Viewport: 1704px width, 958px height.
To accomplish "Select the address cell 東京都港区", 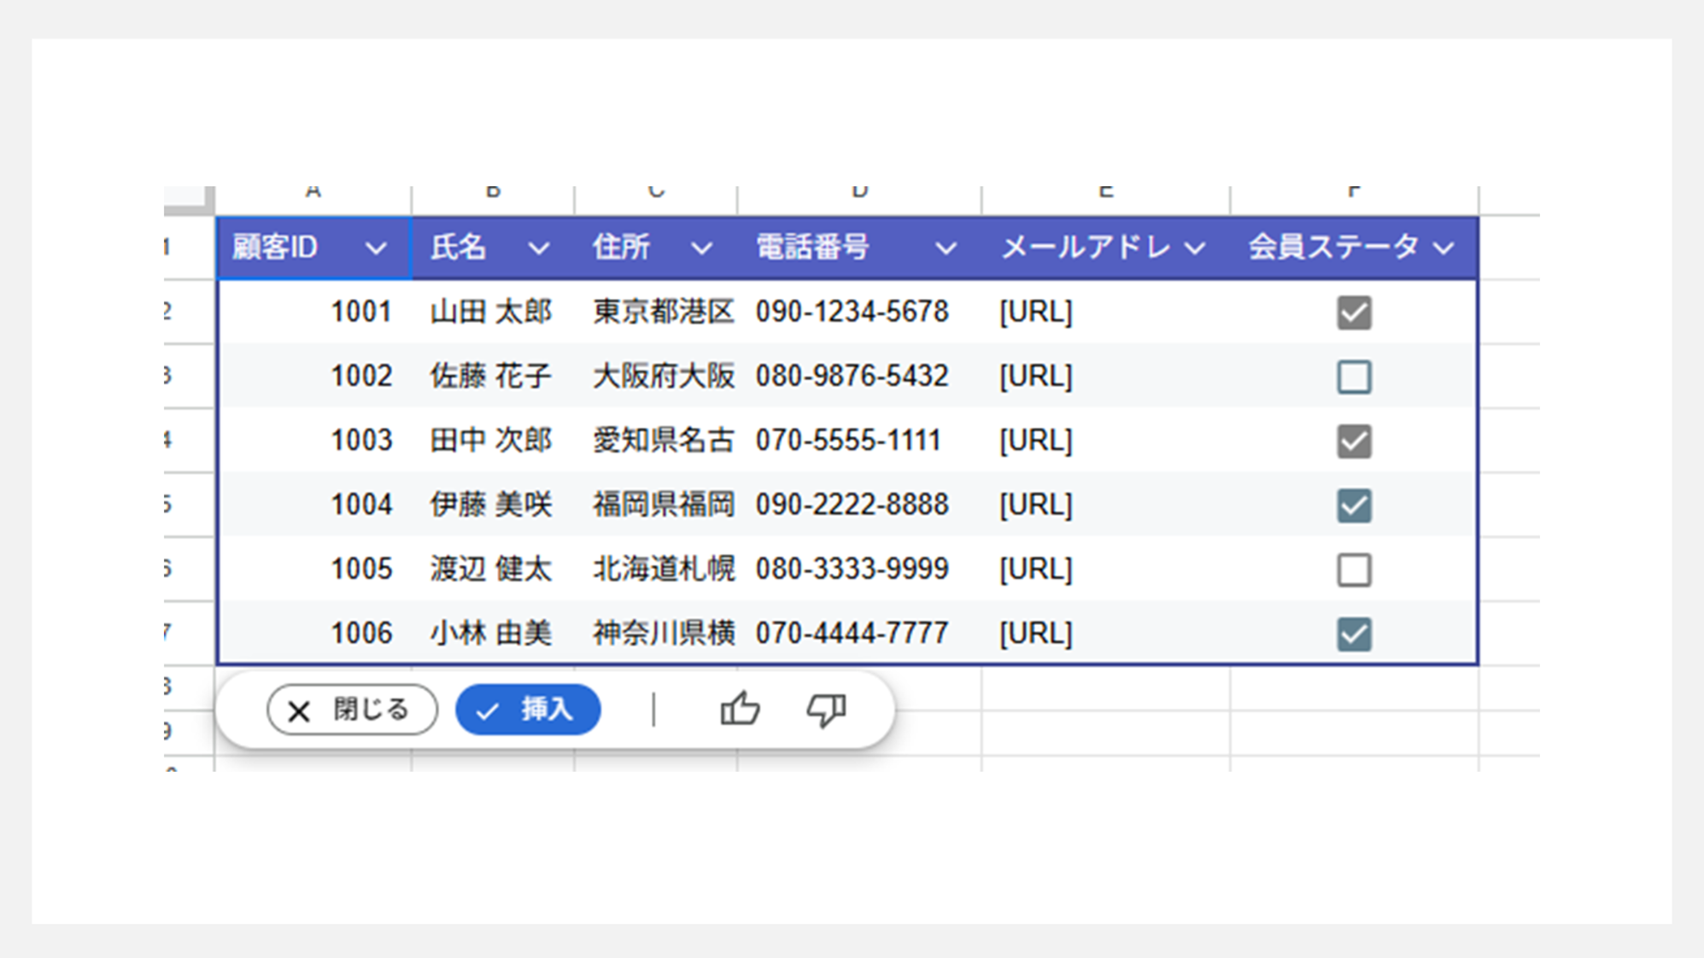I will click(656, 312).
